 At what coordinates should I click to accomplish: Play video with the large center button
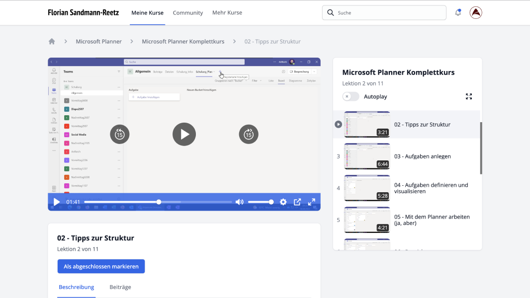coord(184,134)
